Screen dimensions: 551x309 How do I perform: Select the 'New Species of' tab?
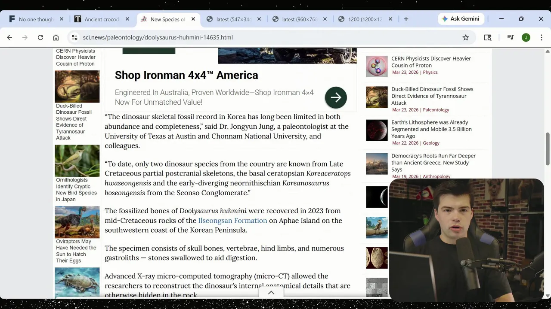pyautogui.click(x=168, y=19)
